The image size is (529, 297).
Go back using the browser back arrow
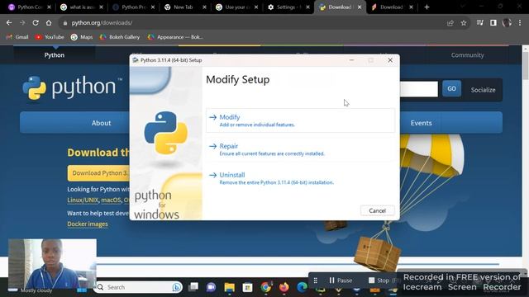click(9, 22)
